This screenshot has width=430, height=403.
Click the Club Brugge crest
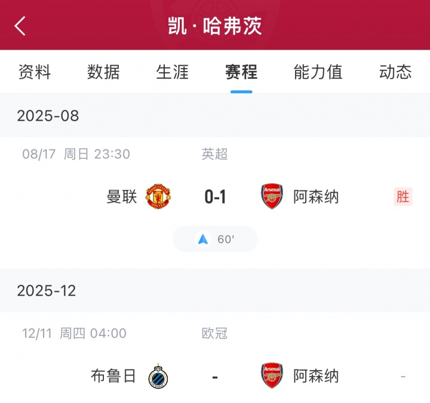pyautogui.click(x=158, y=376)
